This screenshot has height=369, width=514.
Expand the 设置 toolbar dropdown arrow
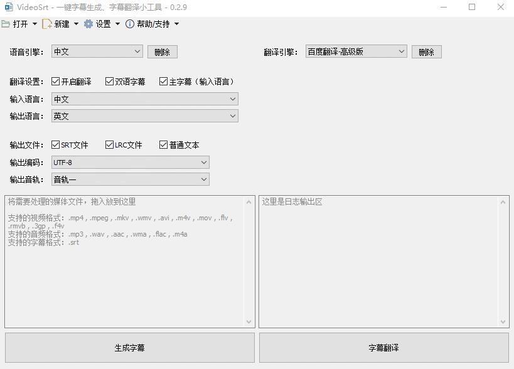coord(117,23)
